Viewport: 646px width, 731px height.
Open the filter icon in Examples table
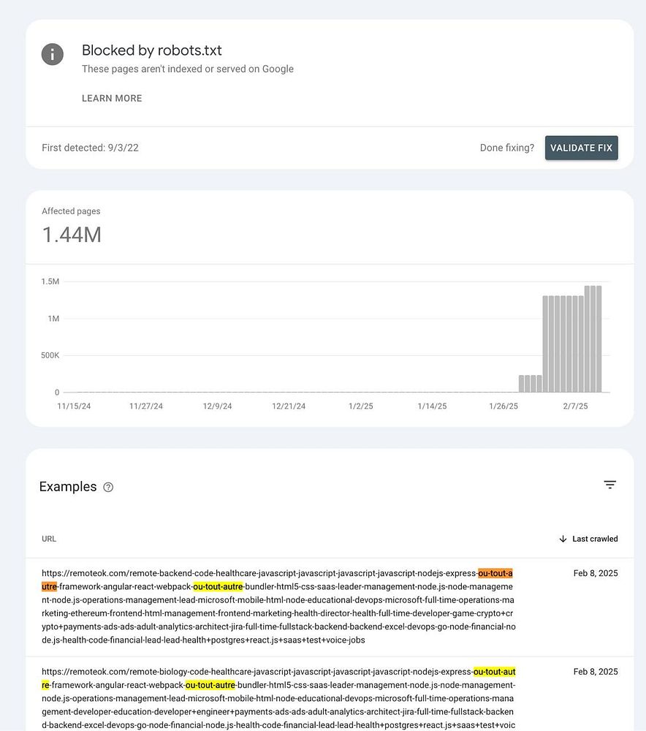click(x=610, y=485)
